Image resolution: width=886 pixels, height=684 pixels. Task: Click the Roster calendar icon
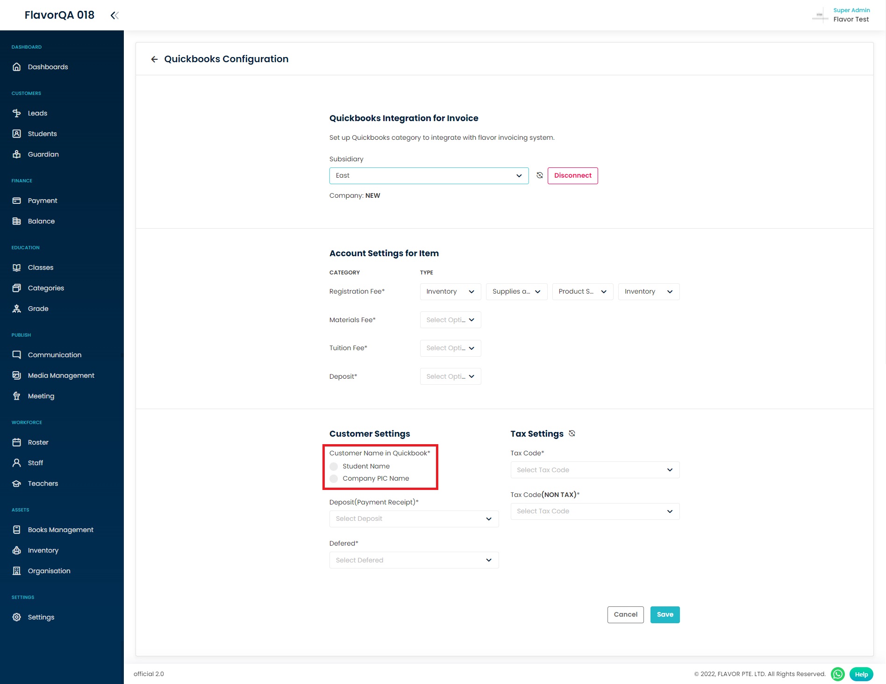click(x=17, y=442)
